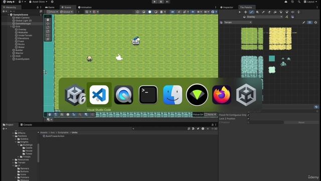Select the Box Fill tool in Tile Palette

pos(257,12)
